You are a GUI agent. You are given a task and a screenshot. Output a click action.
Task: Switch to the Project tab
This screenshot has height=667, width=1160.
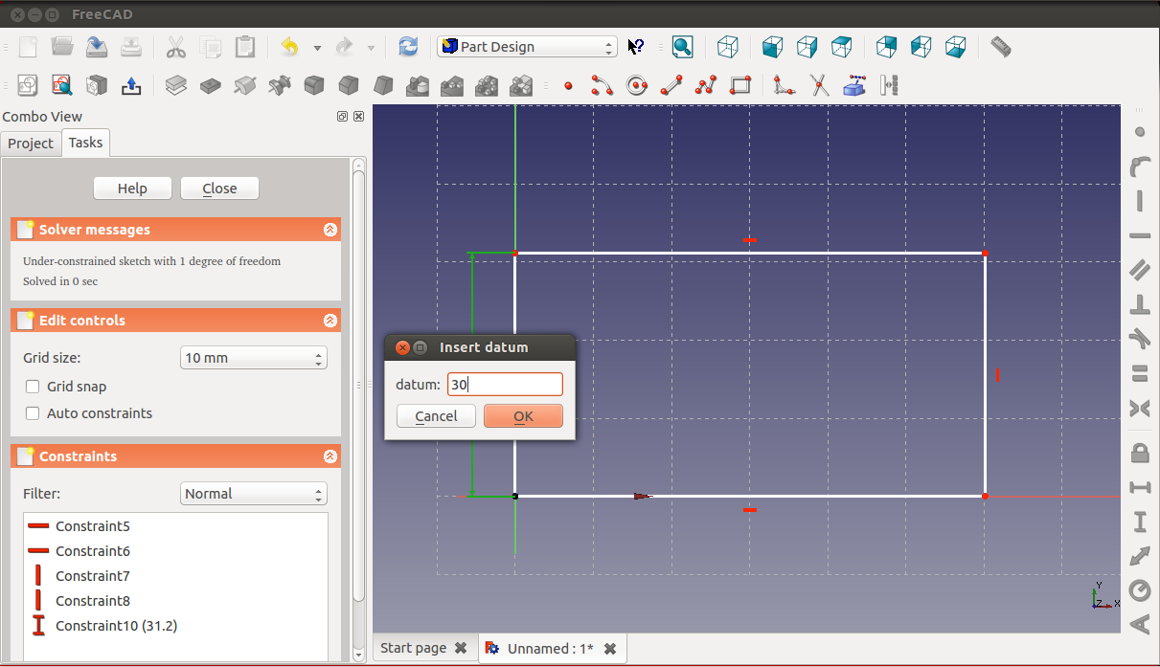point(31,144)
